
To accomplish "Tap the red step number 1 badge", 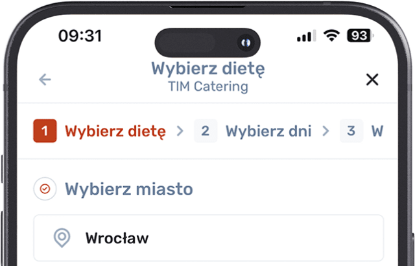I will click(45, 131).
